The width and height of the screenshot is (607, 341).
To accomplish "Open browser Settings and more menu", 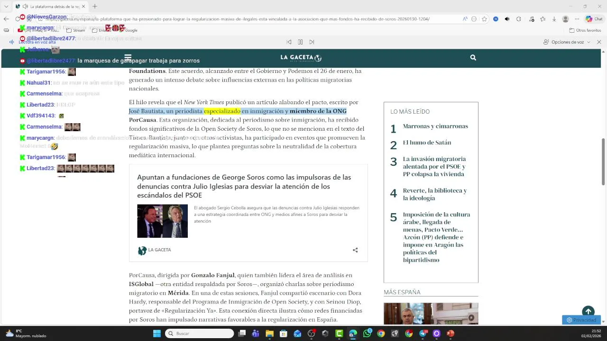I will click(x=577, y=19).
